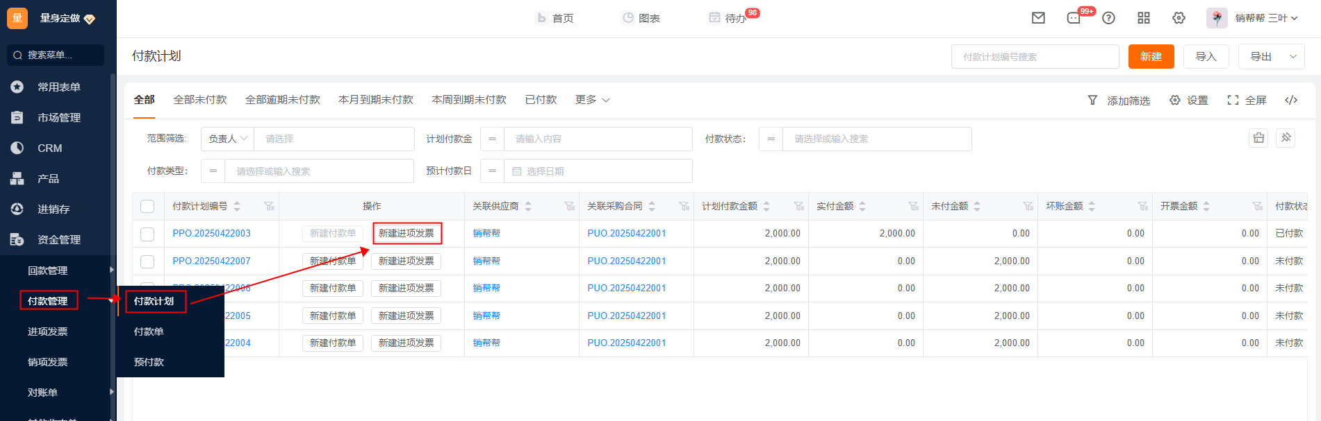The height and width of the screenshot is (421, 1321).
Task: Open the 付款类型 select field
Action: [319, 171]
